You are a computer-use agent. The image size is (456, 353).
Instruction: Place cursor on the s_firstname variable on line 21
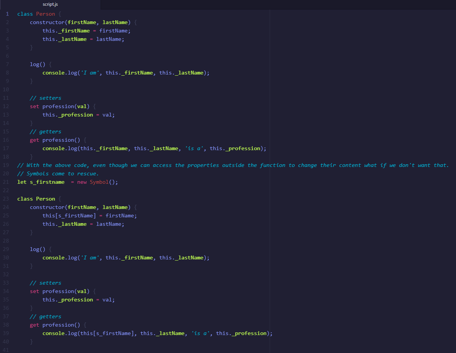click(x=47, y=182)
